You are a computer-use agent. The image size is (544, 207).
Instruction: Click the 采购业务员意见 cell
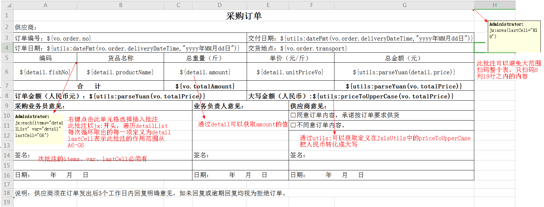click(x=103, y=106)
